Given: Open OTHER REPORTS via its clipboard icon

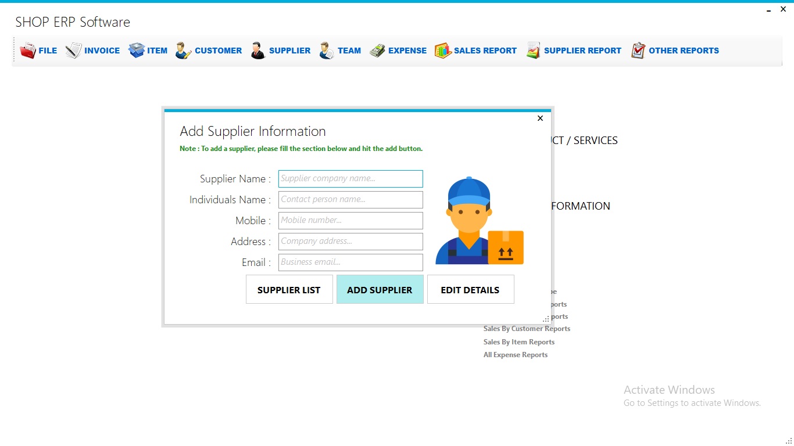Looking at the screenshot, I should point(638,51).
